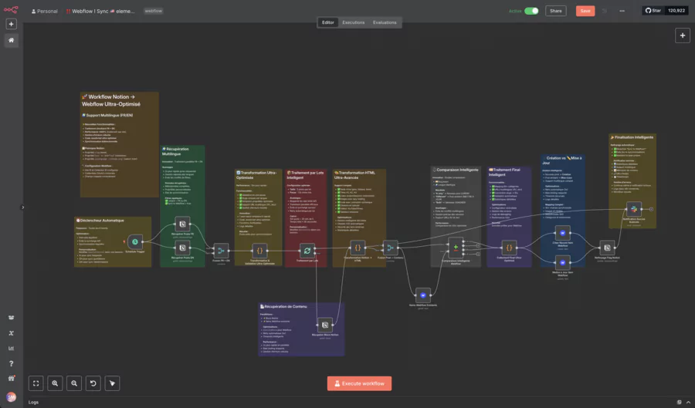The height and width of the screenshot is (408, 695).
Task: Open the add node plus panel button
Action: pyautogui.click(x=683, y=35)
